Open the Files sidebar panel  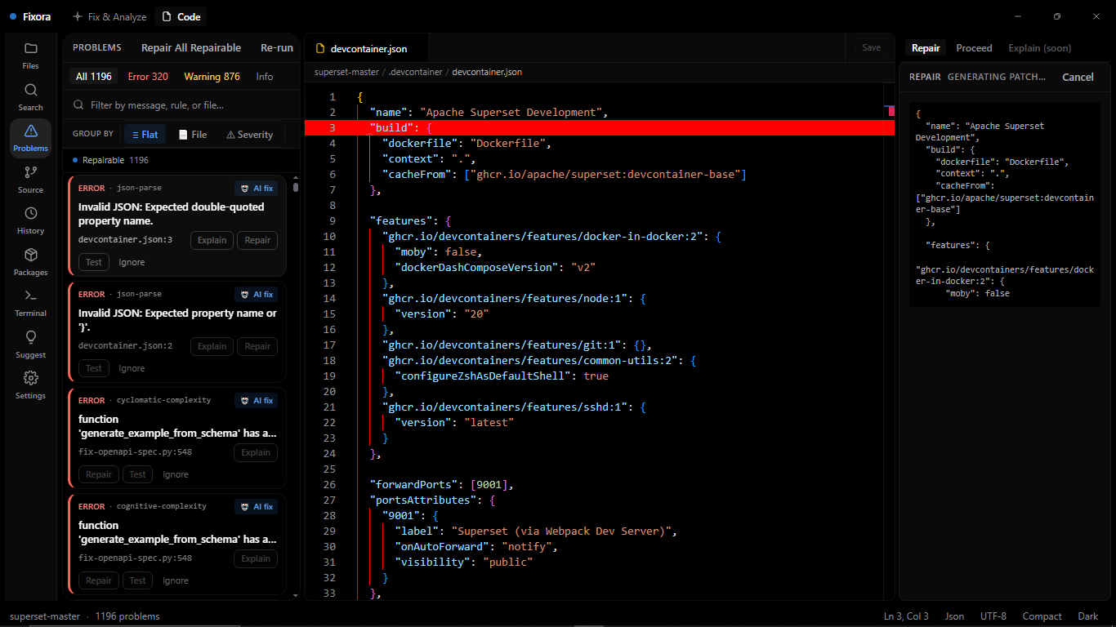click(30, 56)
